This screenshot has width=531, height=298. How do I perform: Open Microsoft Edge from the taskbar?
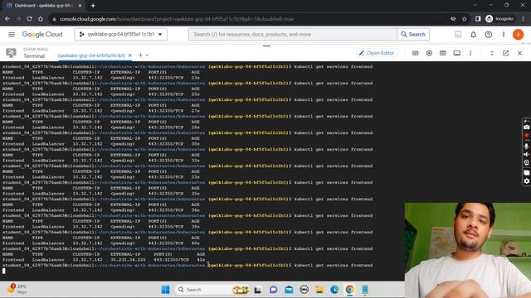tap(334, 290)
